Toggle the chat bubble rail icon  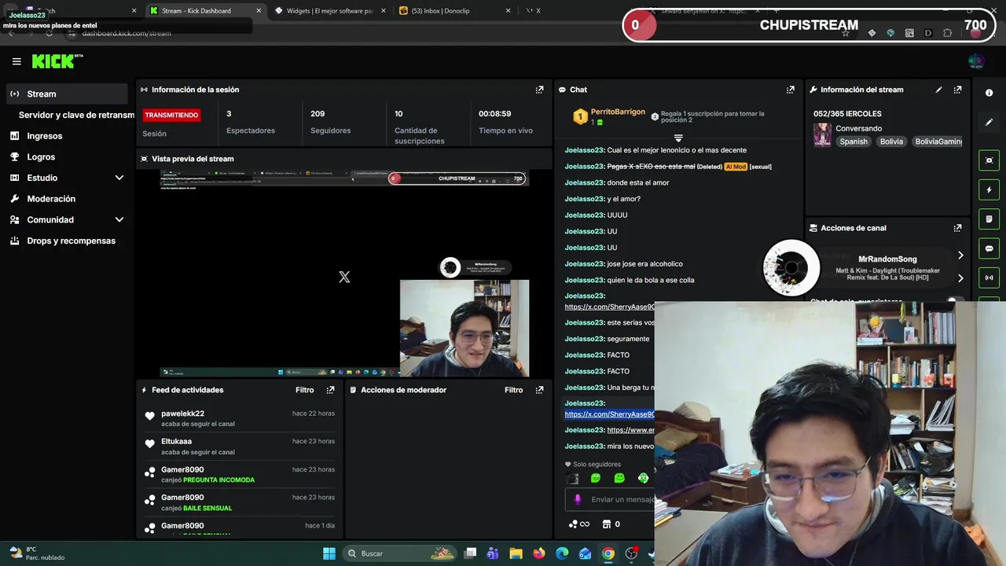tap(989, 248)
